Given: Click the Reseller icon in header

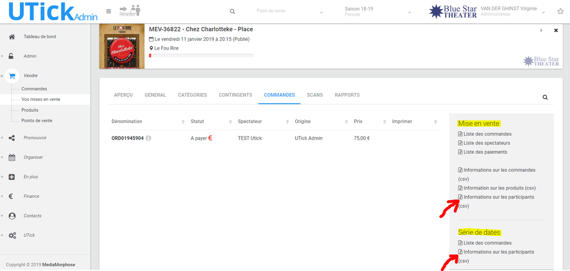Looking at the screenshot, I should point(130,11).
